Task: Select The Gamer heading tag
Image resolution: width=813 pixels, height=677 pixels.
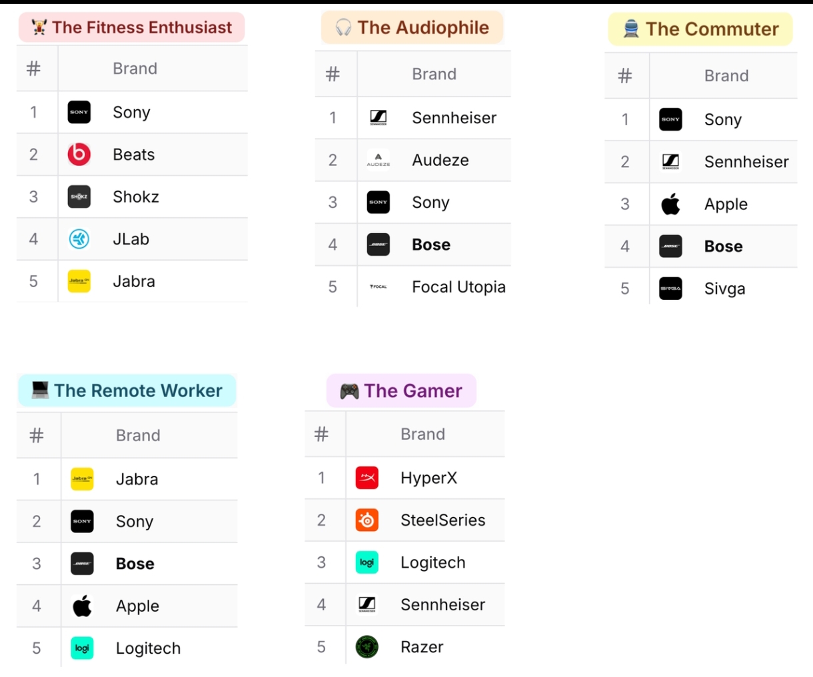Action: [401, 390]
